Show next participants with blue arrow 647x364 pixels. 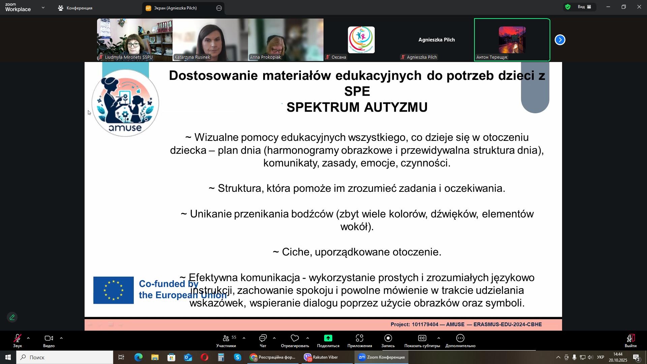(560, 40)
